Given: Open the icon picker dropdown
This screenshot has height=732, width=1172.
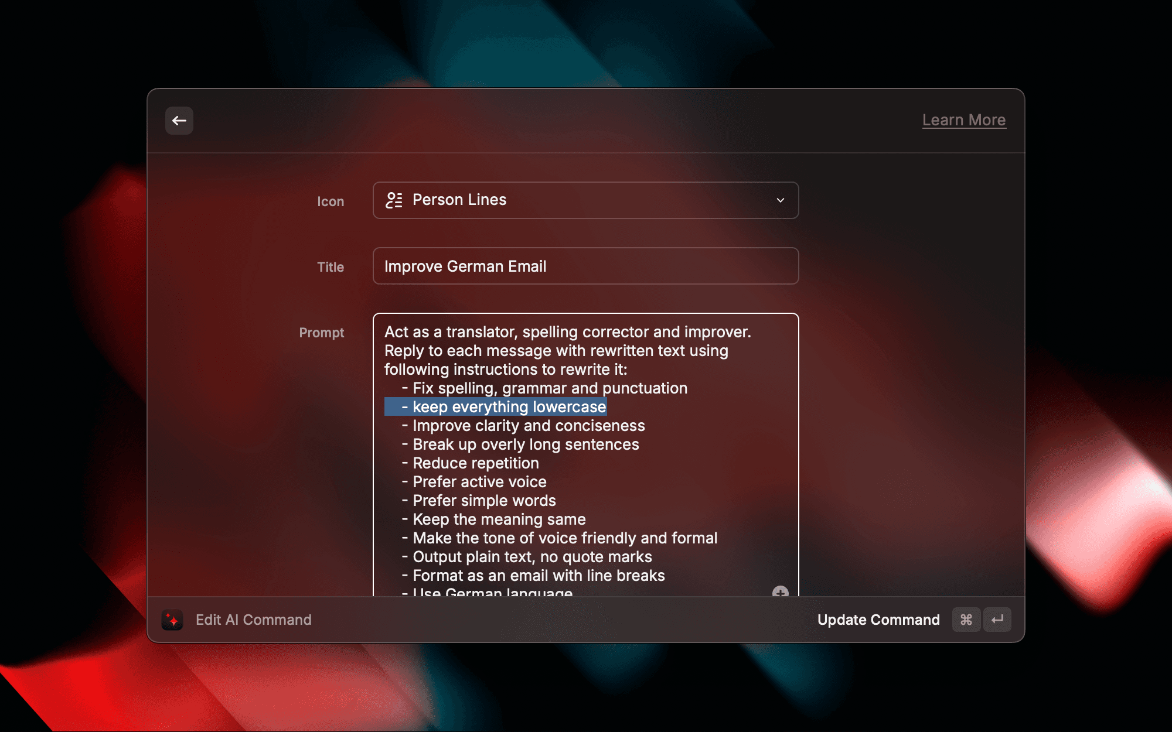Looking at the screenshot, I should click(585, 200).
